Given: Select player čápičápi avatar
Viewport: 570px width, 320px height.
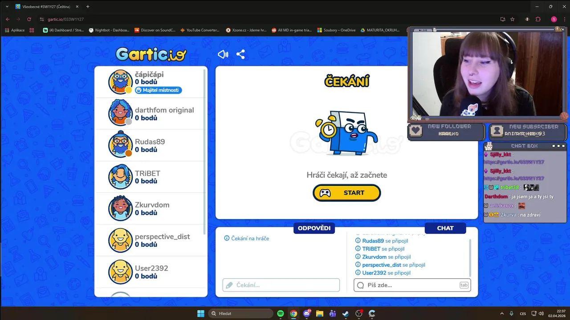Looking at the screenshot, I should click(x=120, y=82).
